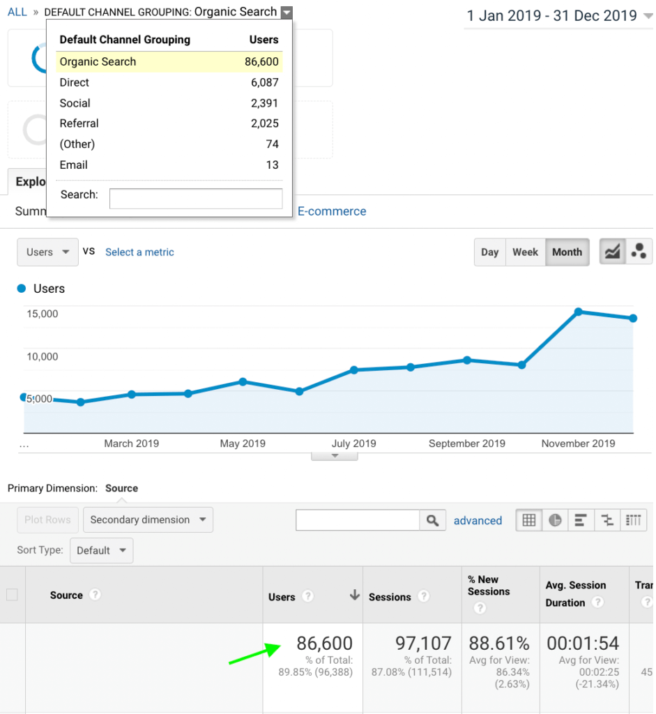Toggle chart granularity to Day
656x714 pixels.
coord(489,252)
